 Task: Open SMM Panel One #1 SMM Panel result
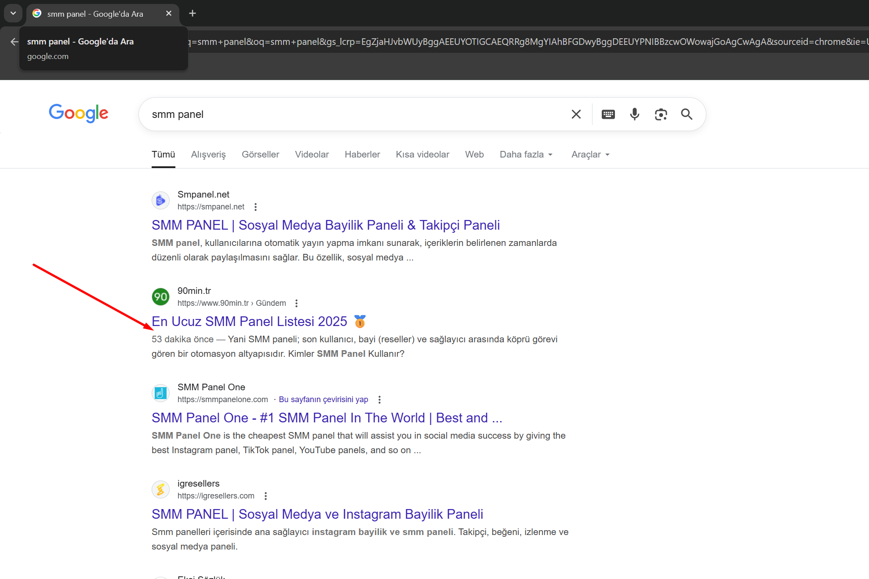coord(327,418)
